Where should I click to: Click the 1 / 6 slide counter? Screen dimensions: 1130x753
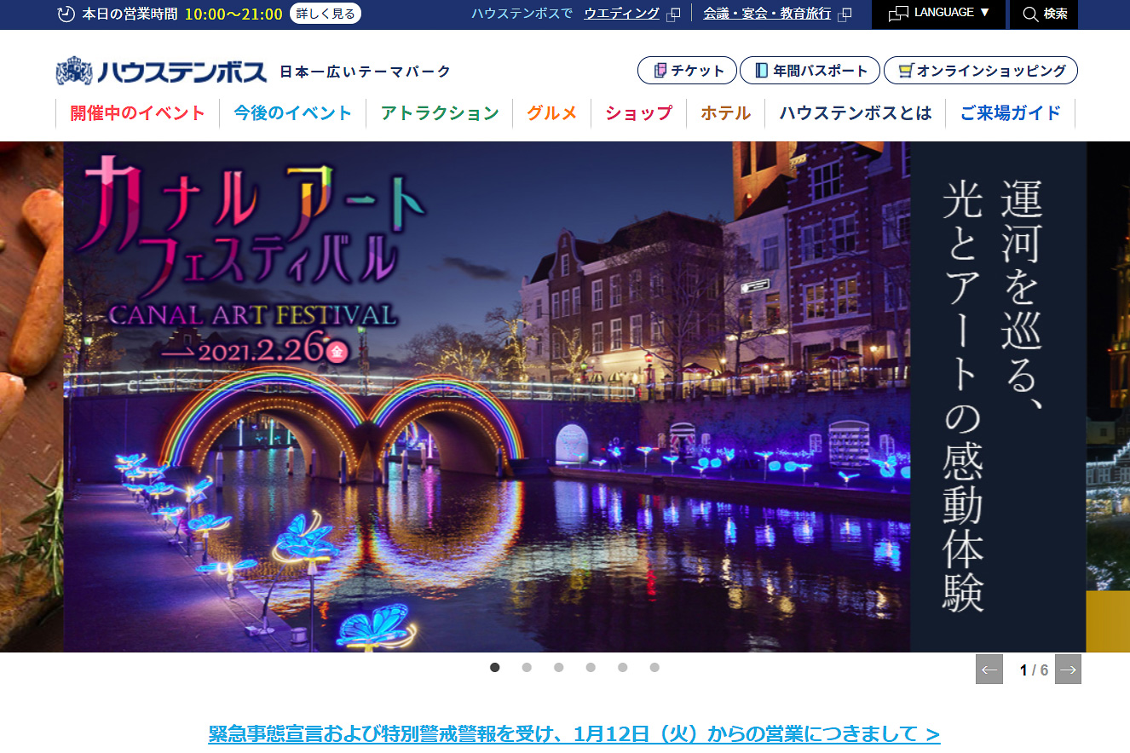(1034, 670)
